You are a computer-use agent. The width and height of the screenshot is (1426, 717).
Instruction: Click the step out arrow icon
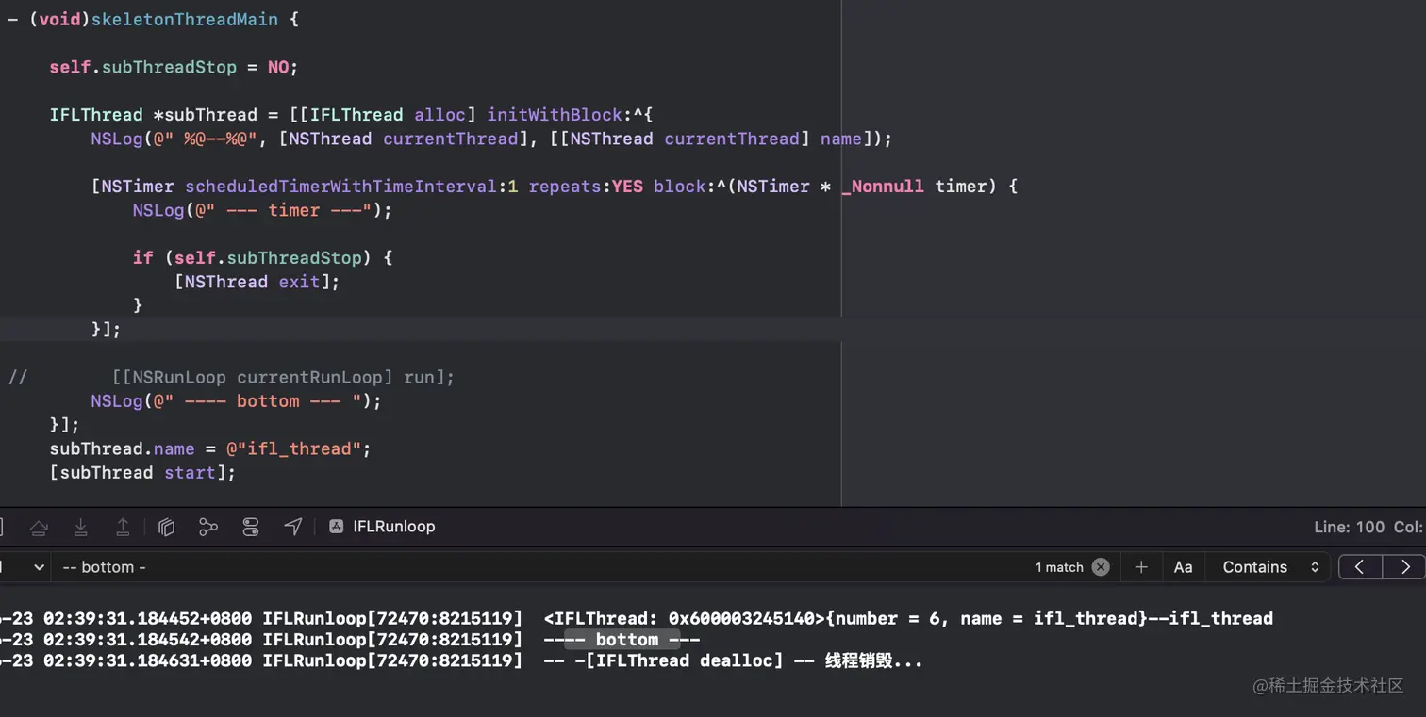coord(123,527)
